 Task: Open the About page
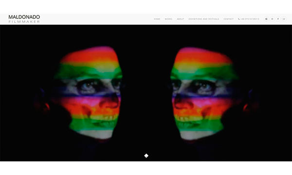[181, 19]
